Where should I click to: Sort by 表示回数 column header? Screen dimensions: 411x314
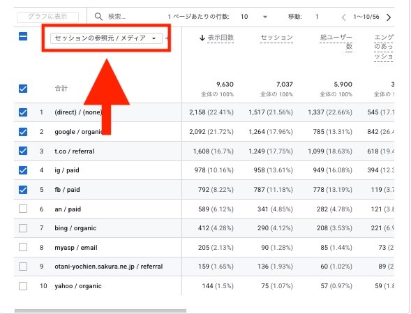point(221,38)
